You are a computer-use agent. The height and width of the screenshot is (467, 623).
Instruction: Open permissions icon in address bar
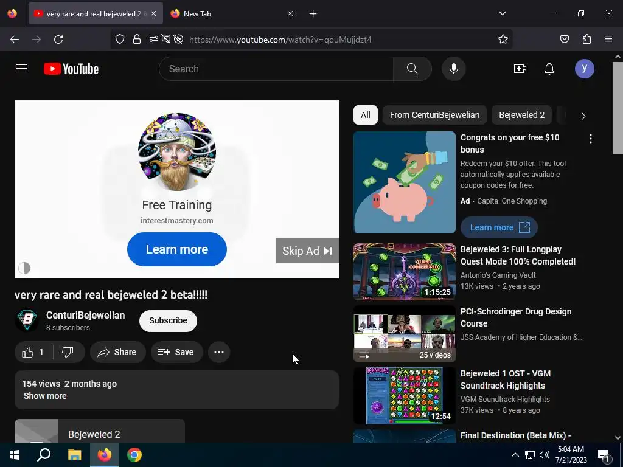153,40
